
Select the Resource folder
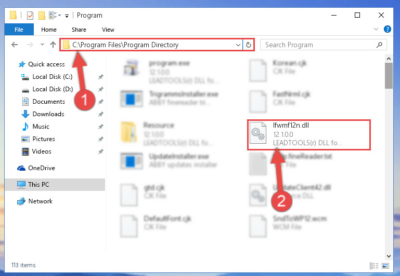point(167,133)
